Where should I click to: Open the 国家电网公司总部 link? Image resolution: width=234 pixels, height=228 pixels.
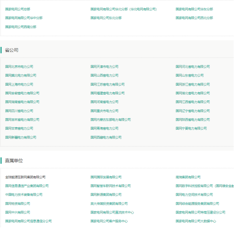18,9
